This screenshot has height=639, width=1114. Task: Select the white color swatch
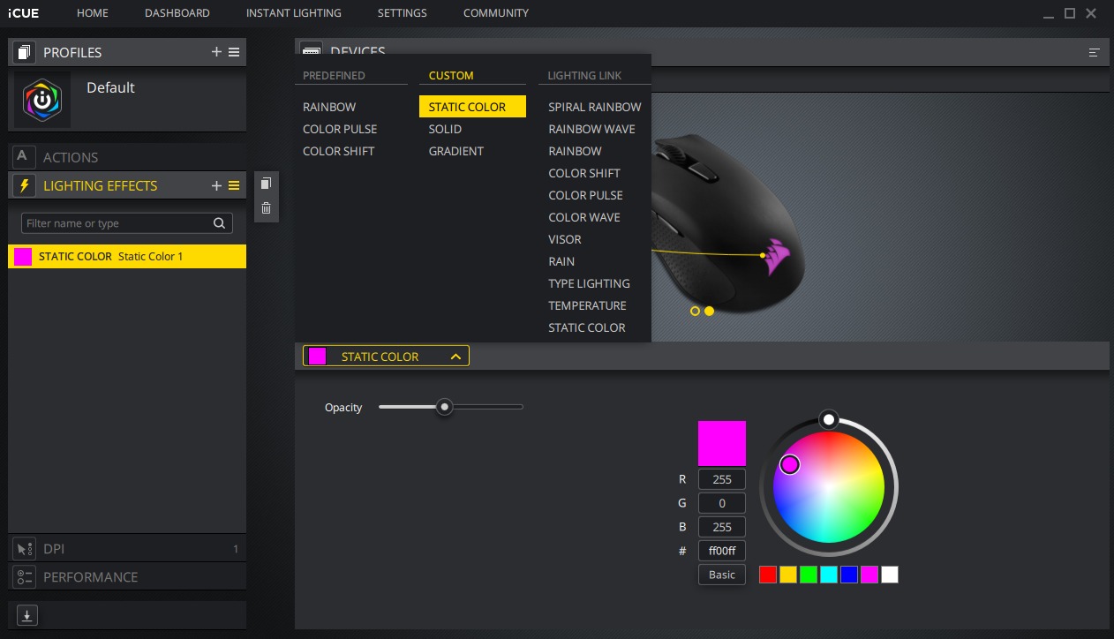click(890, 575)
